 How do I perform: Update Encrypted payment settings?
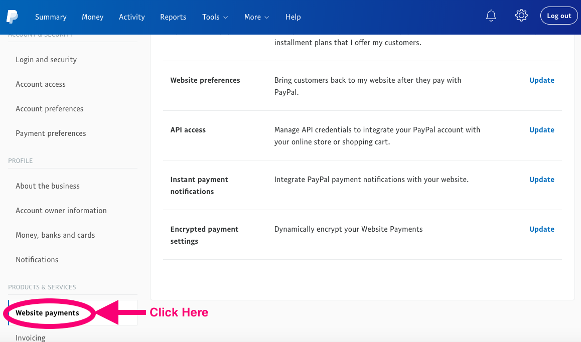[x=542, y=229]
